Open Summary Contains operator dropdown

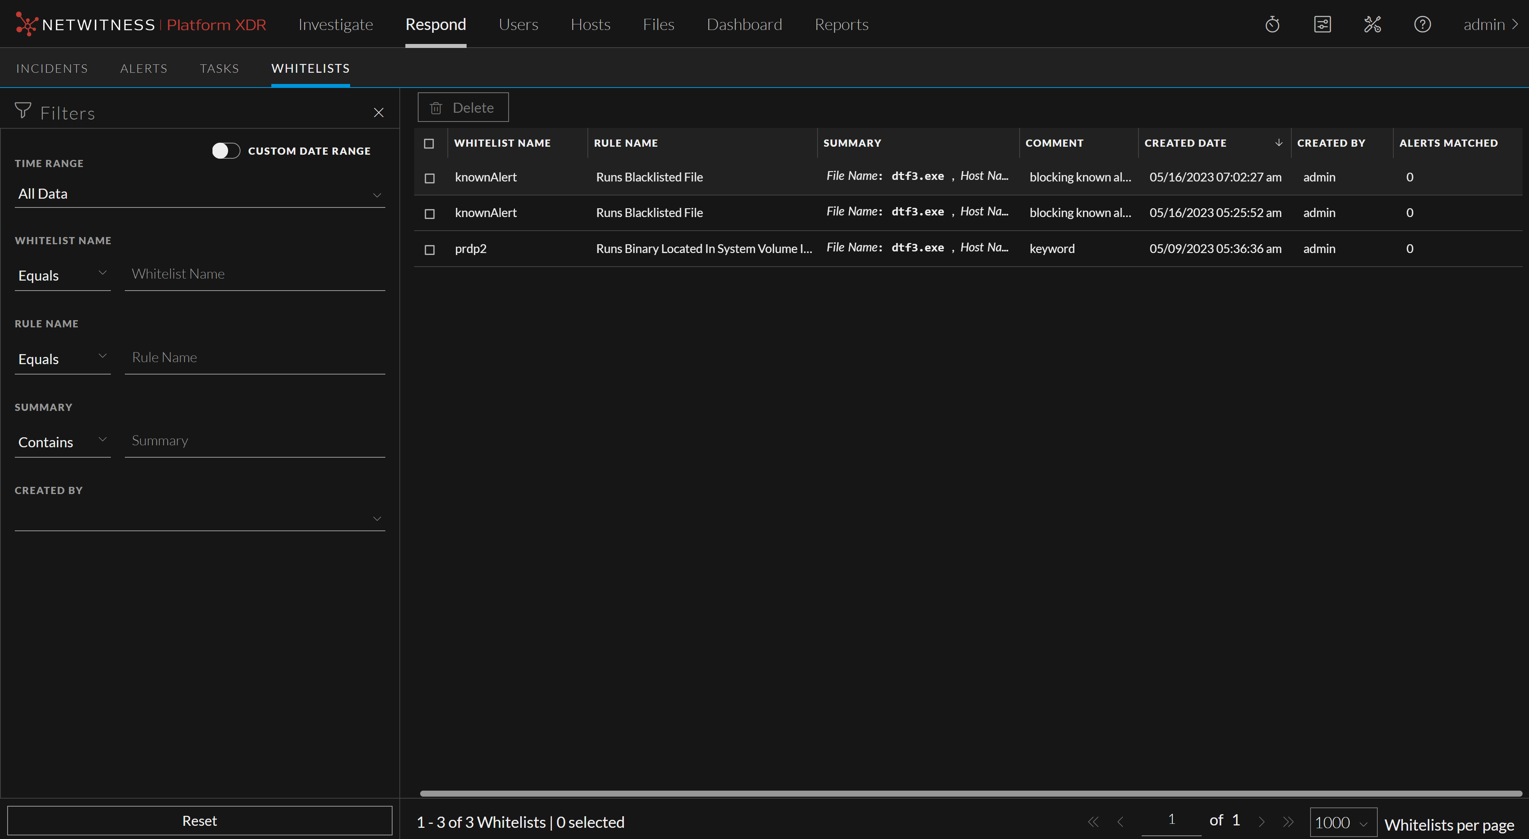click(62, 442)
